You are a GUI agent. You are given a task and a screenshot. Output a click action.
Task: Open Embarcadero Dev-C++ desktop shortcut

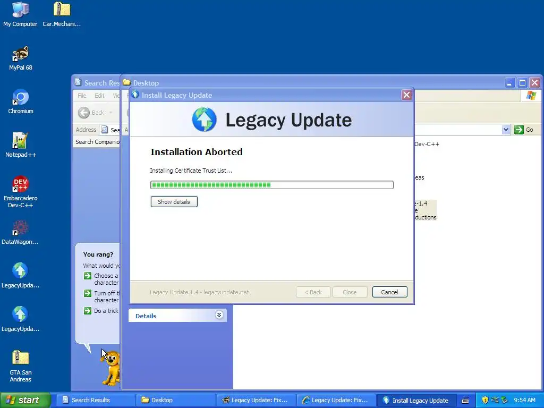click(21, 191)
